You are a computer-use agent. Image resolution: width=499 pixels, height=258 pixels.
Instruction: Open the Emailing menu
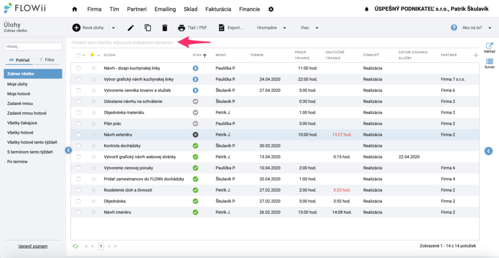coord(165,9)
